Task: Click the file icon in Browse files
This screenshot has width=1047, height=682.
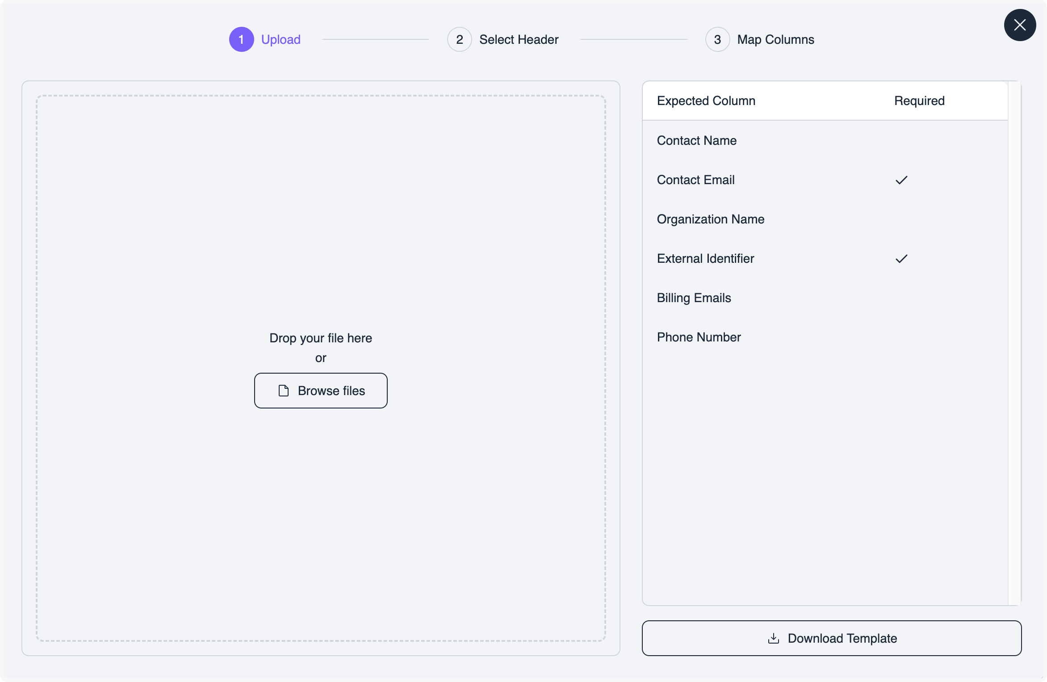Action: (x=283, y=391)
